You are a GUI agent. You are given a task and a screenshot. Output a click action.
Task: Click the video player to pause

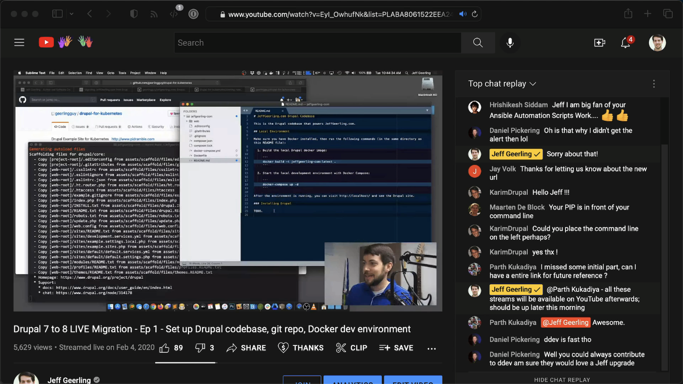(228, 191)
